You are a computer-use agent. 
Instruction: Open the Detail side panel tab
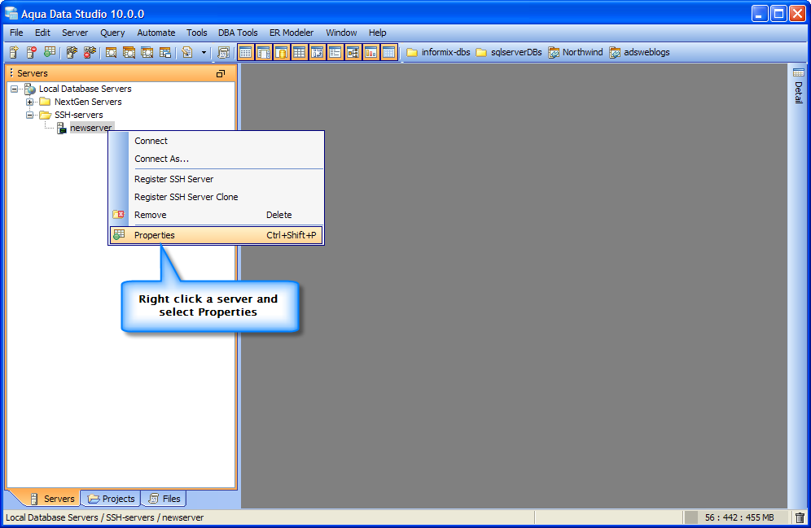(x=799, y=85)
